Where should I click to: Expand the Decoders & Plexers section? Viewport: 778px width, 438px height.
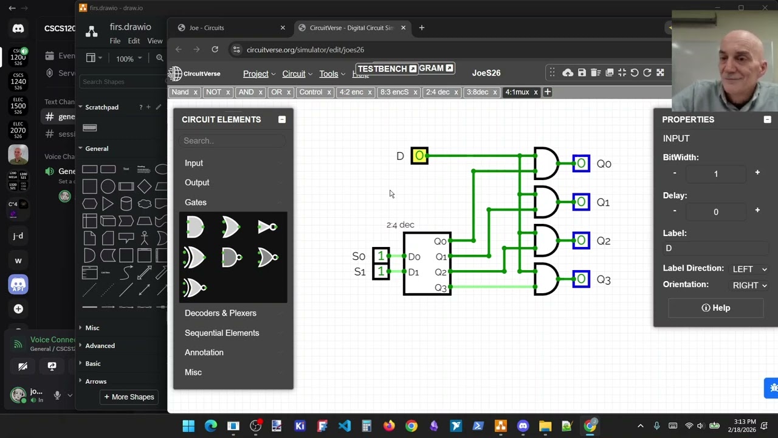click(221, 313)
